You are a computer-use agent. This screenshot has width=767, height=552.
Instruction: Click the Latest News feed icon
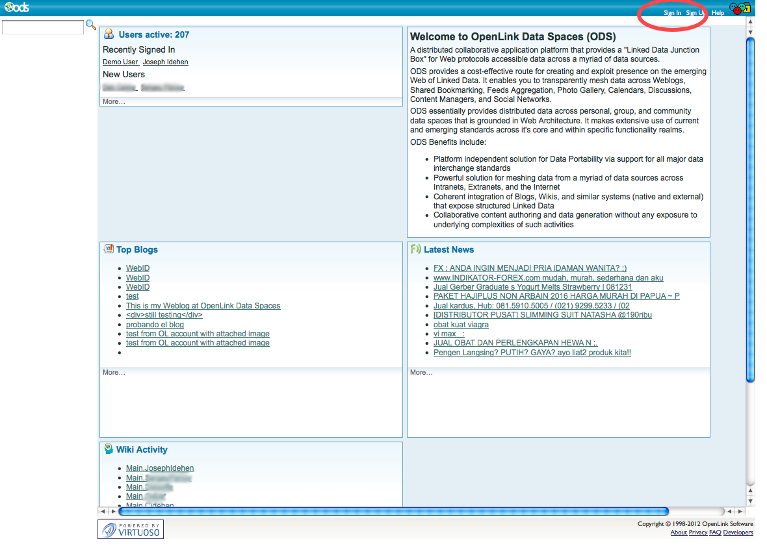pos(416,249)
